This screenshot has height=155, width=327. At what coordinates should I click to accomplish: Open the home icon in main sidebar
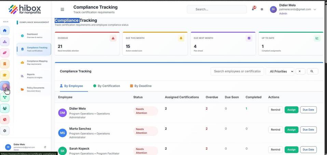point(5,31)
